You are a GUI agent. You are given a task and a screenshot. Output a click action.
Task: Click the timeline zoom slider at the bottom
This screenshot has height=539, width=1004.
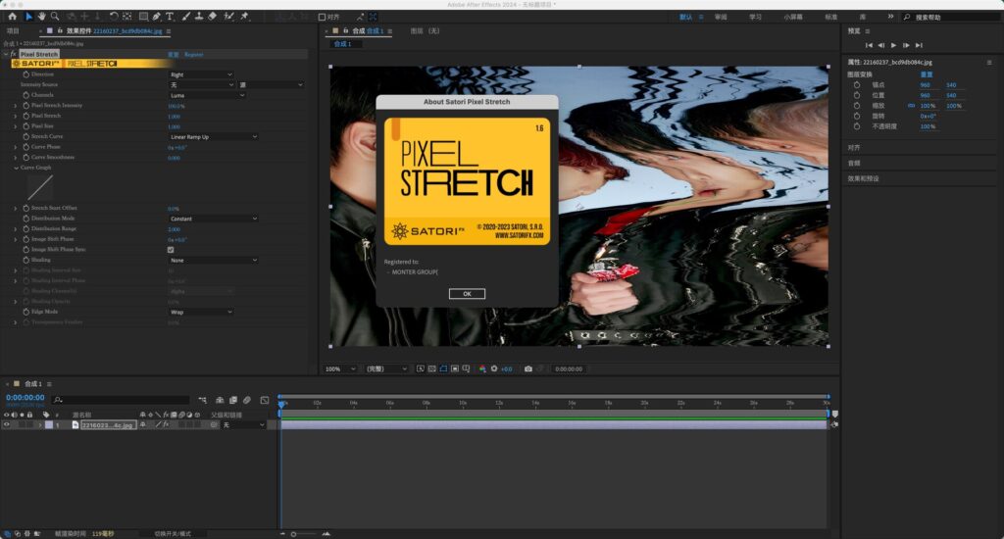304,534
